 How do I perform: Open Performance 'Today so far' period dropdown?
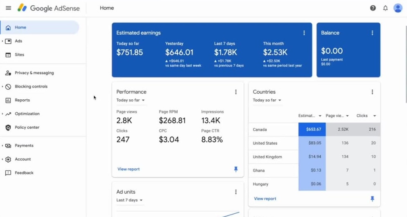[x=131, y=100]
